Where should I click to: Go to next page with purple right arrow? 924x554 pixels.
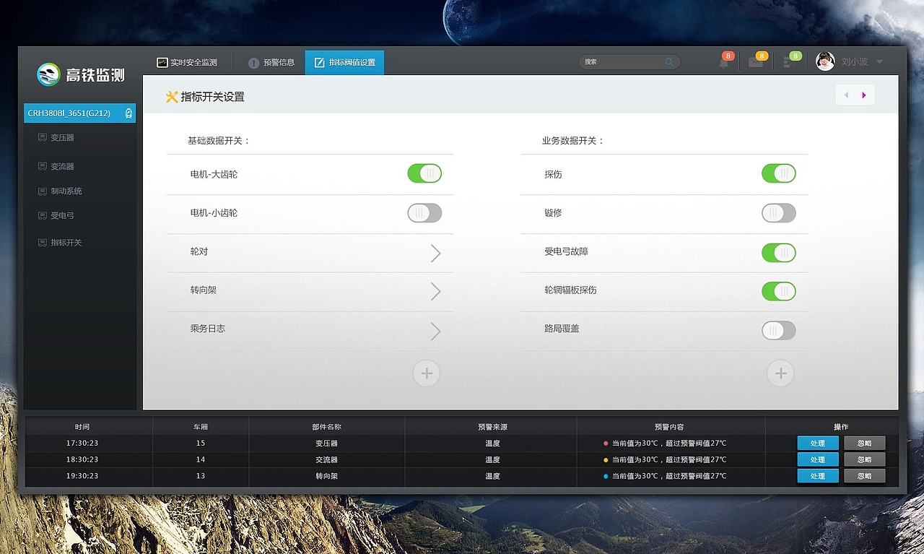pyautogui.click(x=865, y=95)
